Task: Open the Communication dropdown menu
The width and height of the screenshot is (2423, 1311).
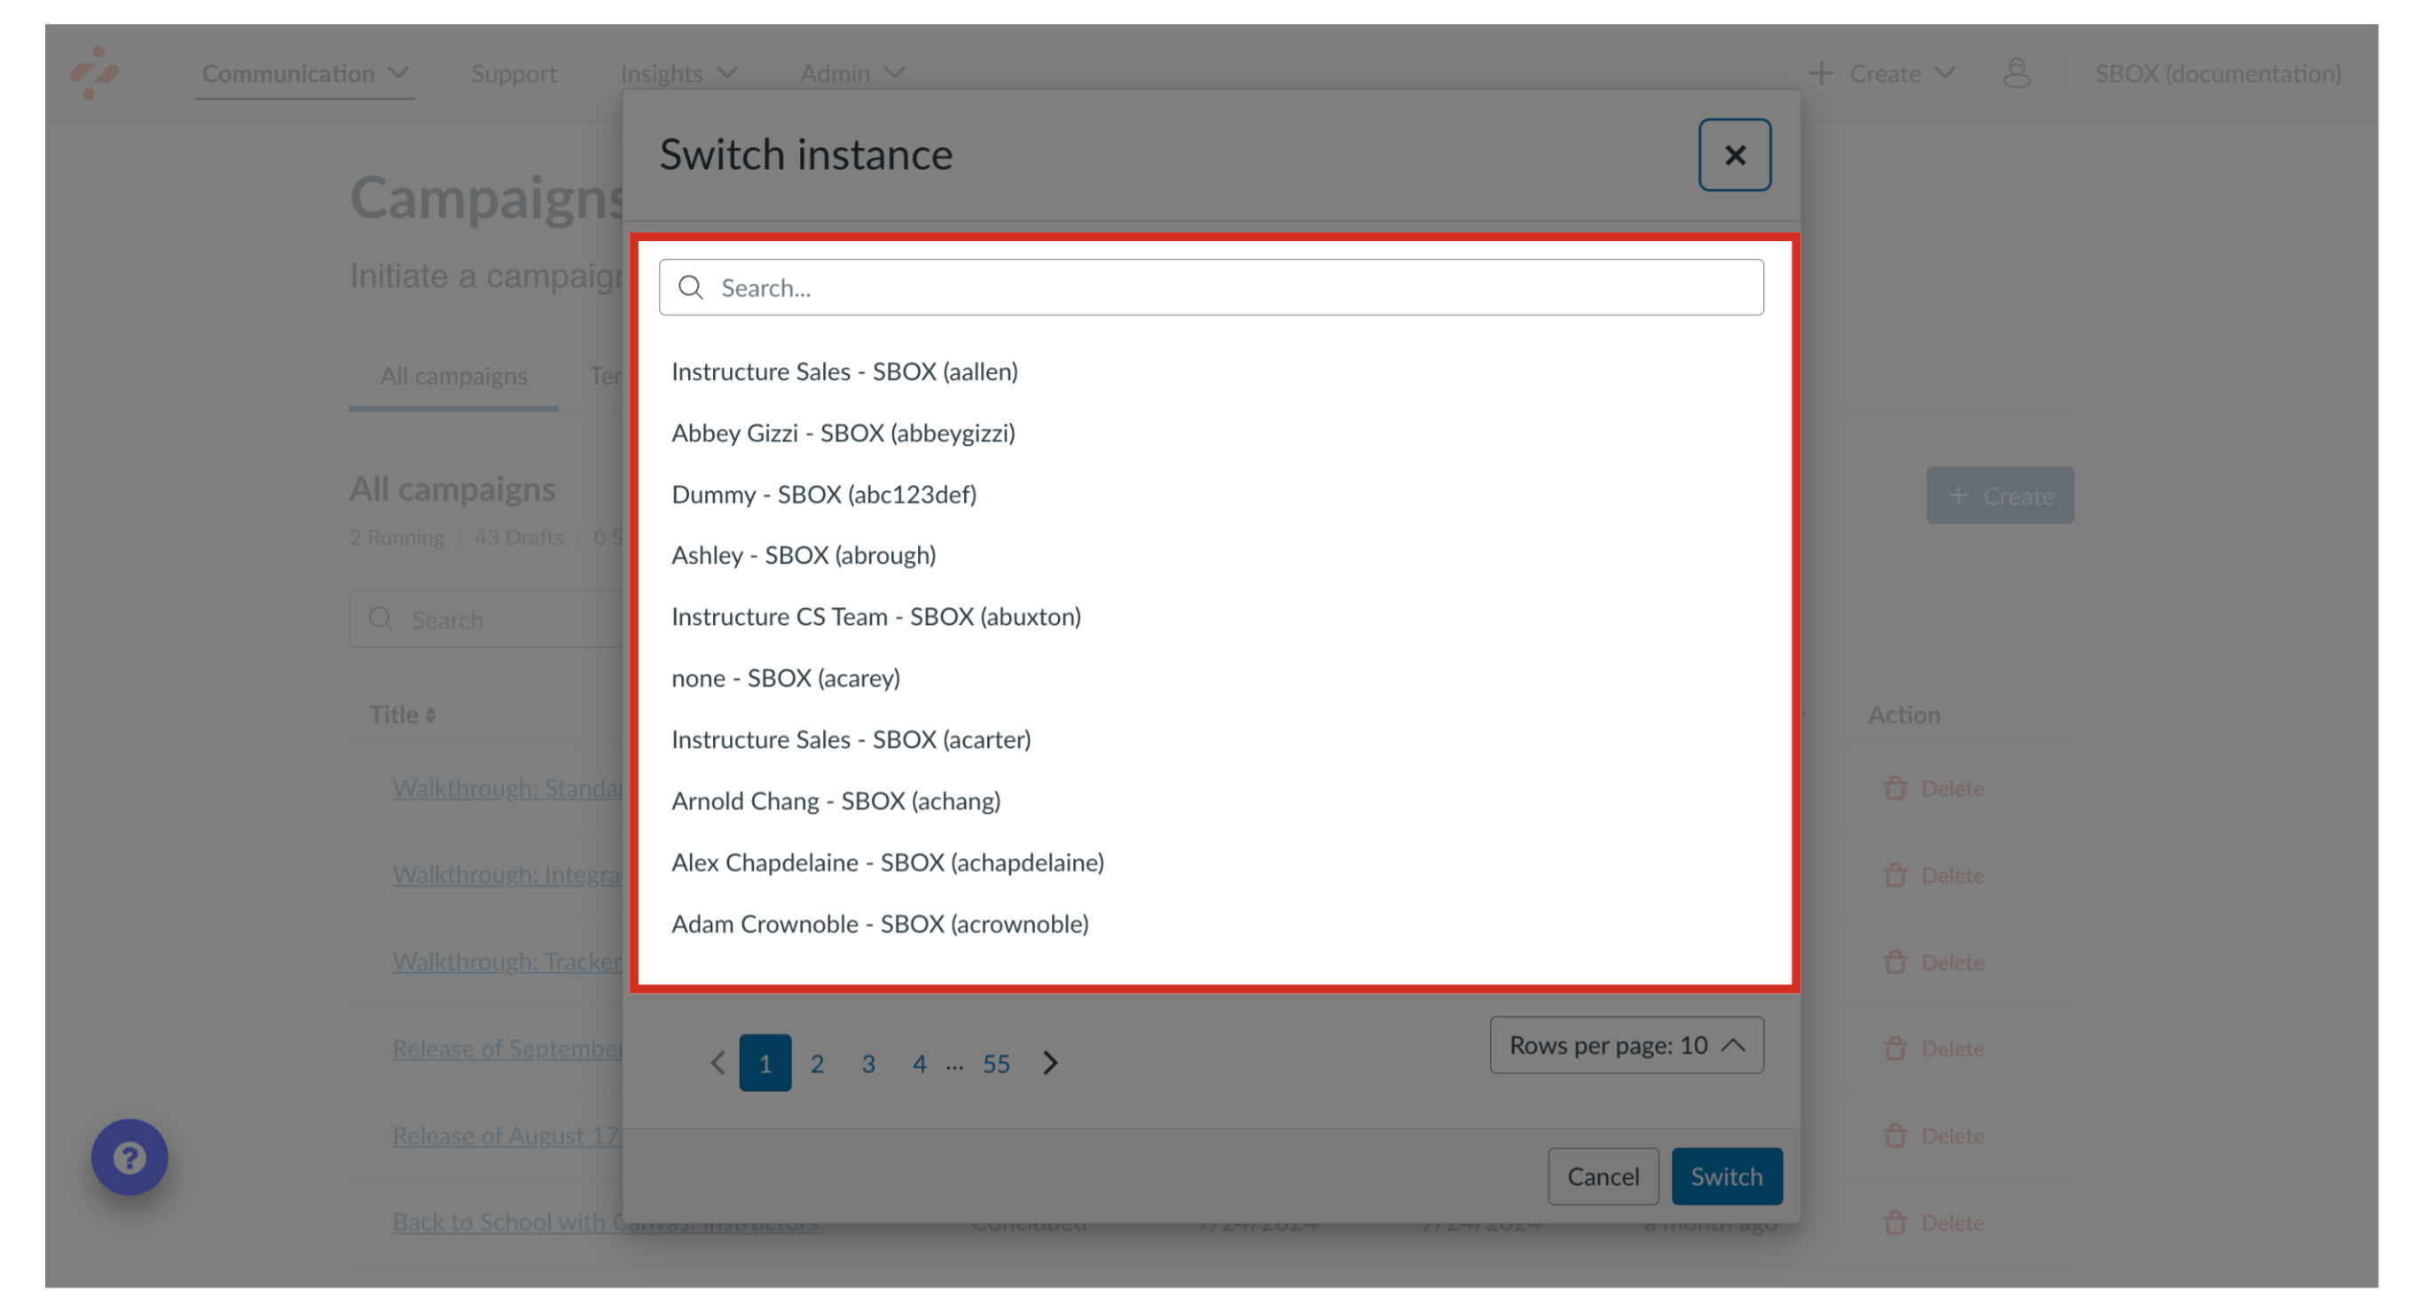Action: point(305,74)
